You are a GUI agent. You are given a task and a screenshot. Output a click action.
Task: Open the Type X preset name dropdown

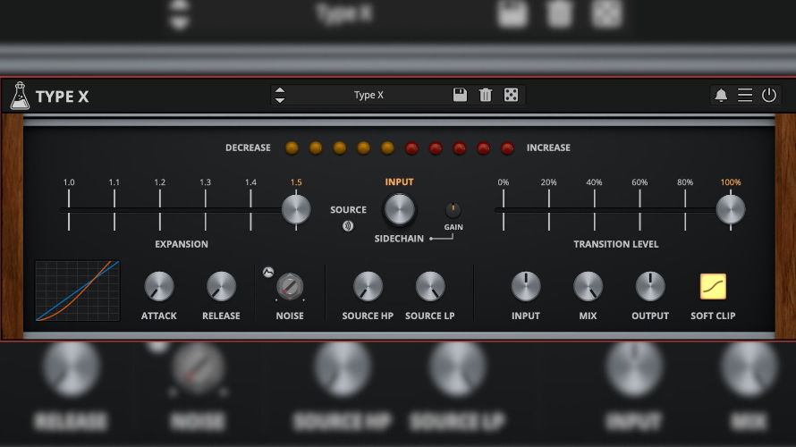tap(368, 96)
